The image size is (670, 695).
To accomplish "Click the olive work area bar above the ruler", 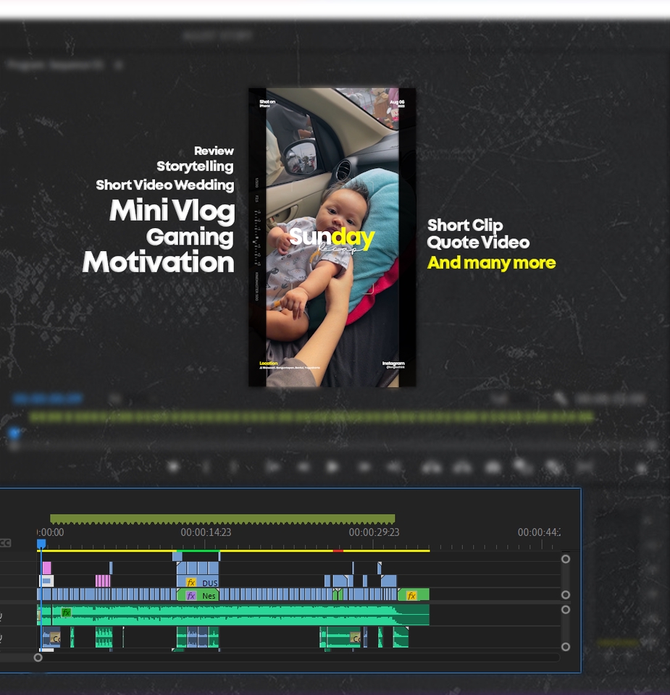I will pyautogui.click(x=222, y=518).
